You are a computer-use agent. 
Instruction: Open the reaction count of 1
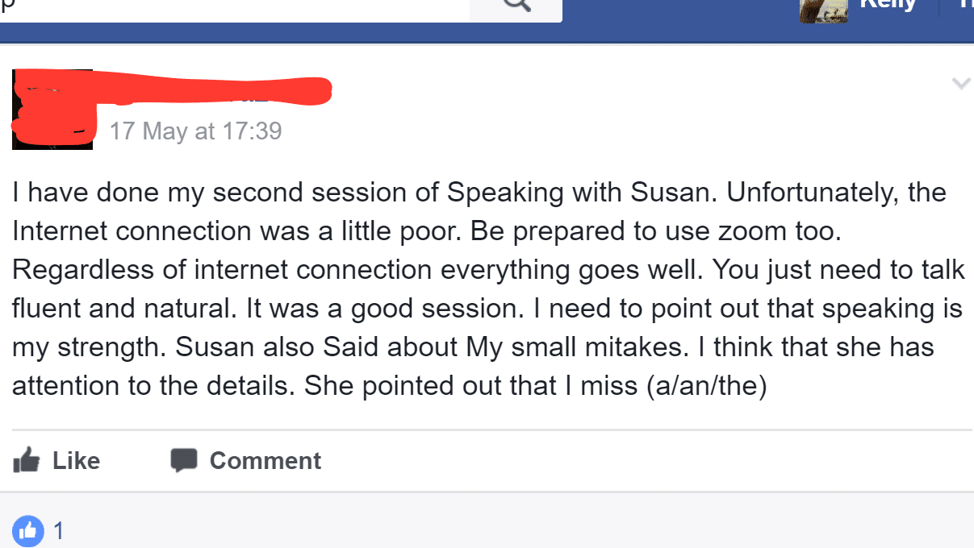click(x=58, y=531)
